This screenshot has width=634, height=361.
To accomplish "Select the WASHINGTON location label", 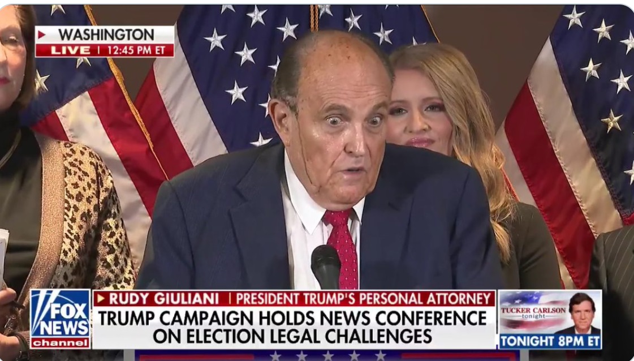I will pyautogui.click(x=106, y=35).
